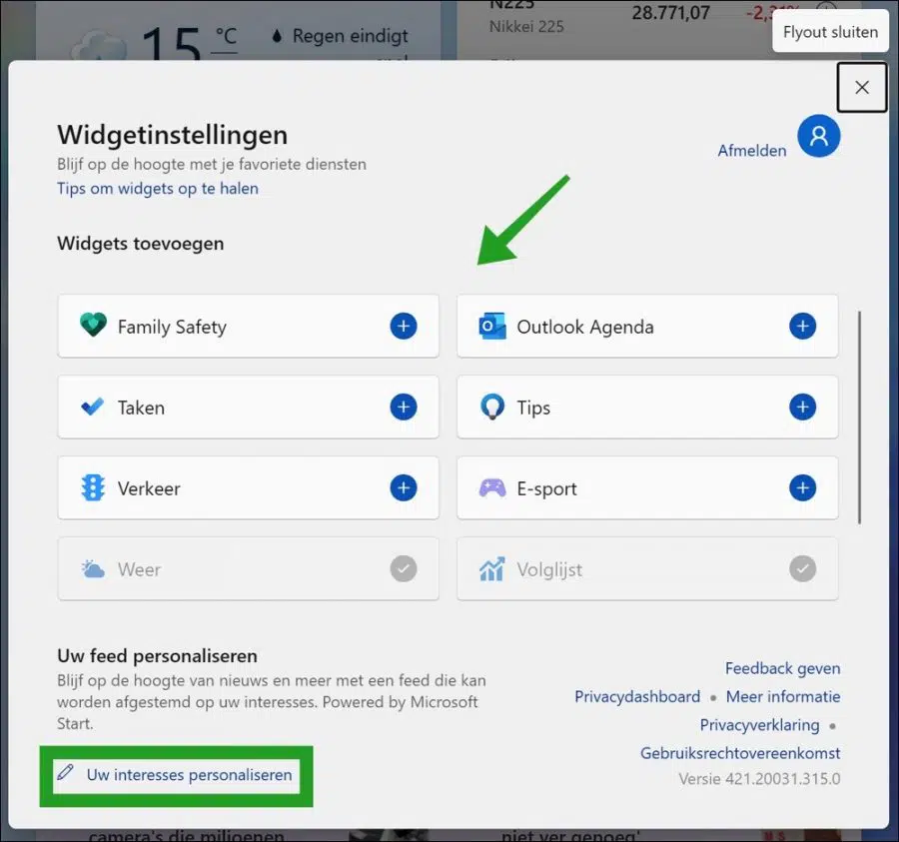This screenshot has width=899, height=842.
Task: Add the Tips widget with plus icon
Action: (802, 407)
